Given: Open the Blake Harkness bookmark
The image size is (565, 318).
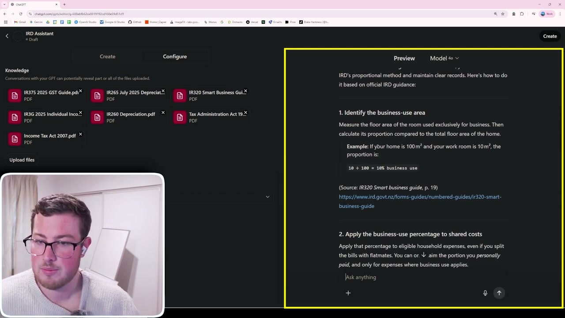Looking at the screenshot, I should click(x=314, y=22).
